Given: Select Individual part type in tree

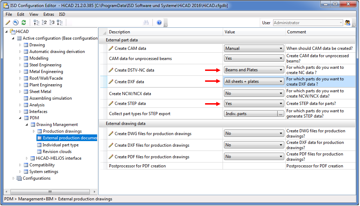Looking at the screenshot, I should (60, 145).
